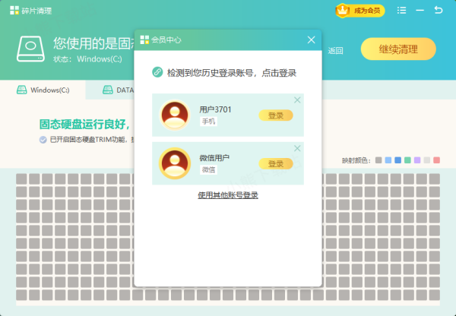Select the gray mapping color swatch
The height and width of the screenshot is (316, 456).
pyautogui.click(x=378, y=160)
